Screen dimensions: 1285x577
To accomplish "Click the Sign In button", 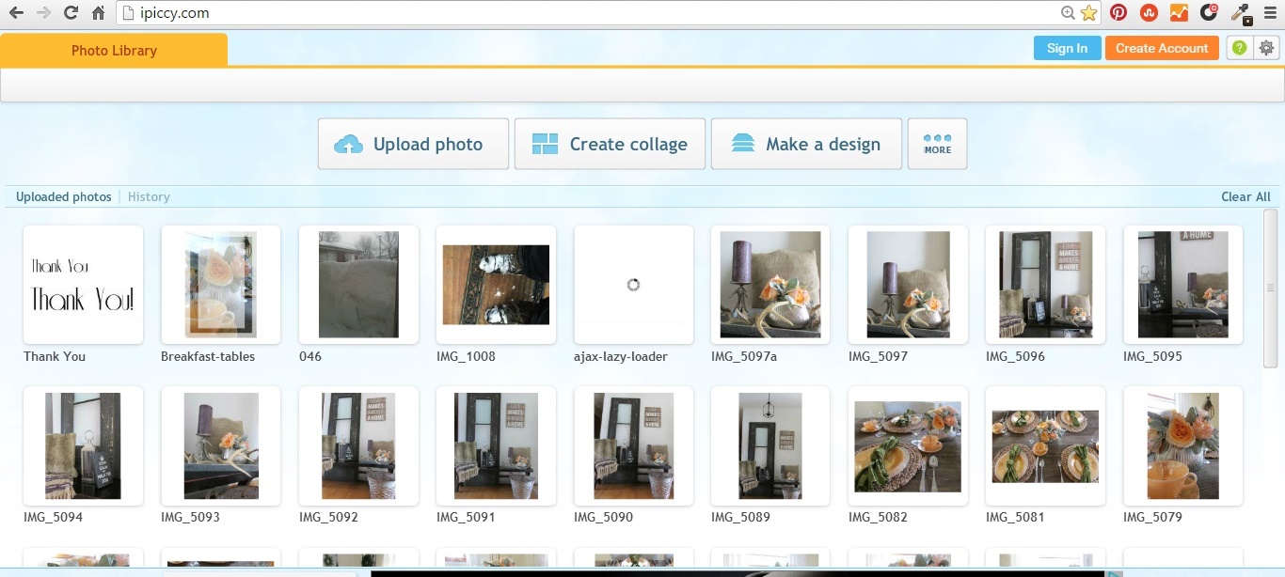I will 1067,47.
